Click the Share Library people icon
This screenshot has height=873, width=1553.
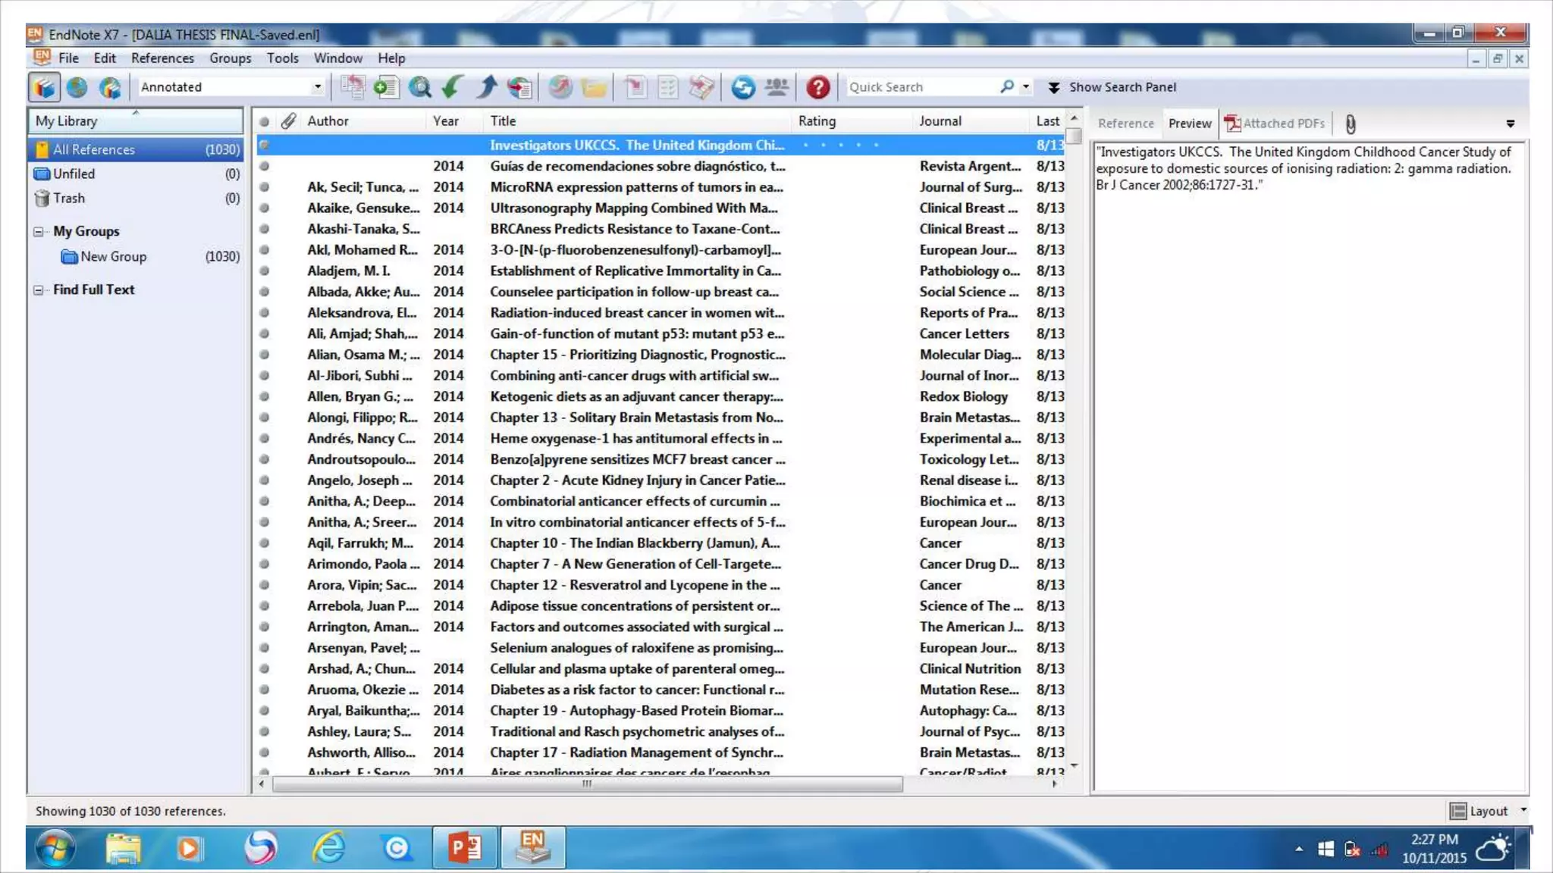(776, 87)
